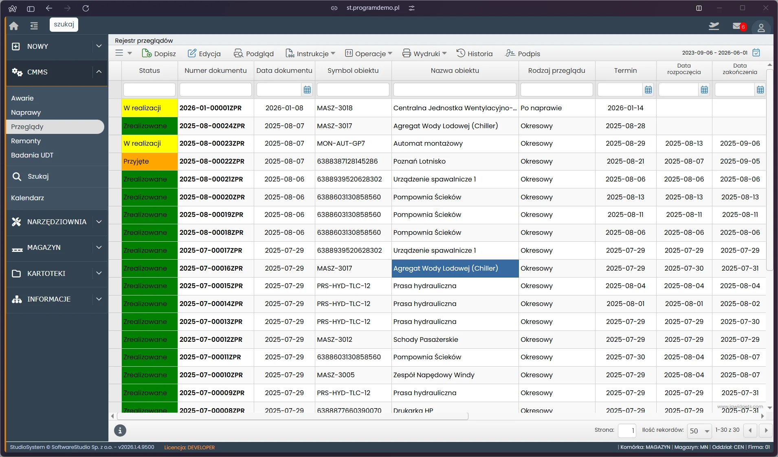778x457 pixels.
Task: Open Historia toolbar button
Action: (474, 53)
